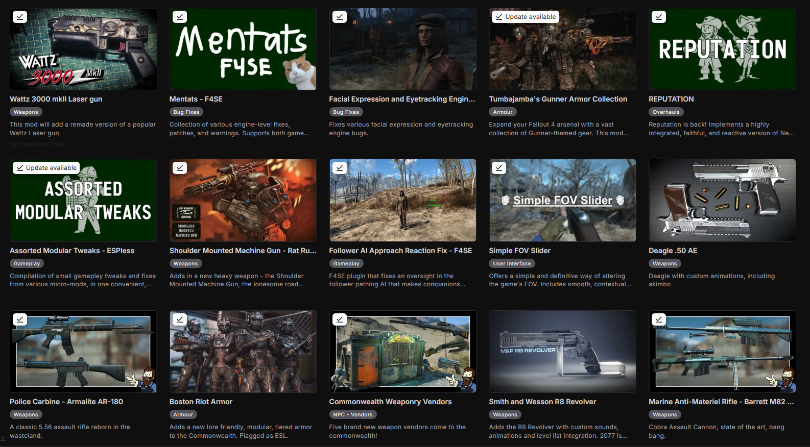810x447 pixels.
Task: Select Armour tag under Boston Riot Armor
Action: [183, 415]
